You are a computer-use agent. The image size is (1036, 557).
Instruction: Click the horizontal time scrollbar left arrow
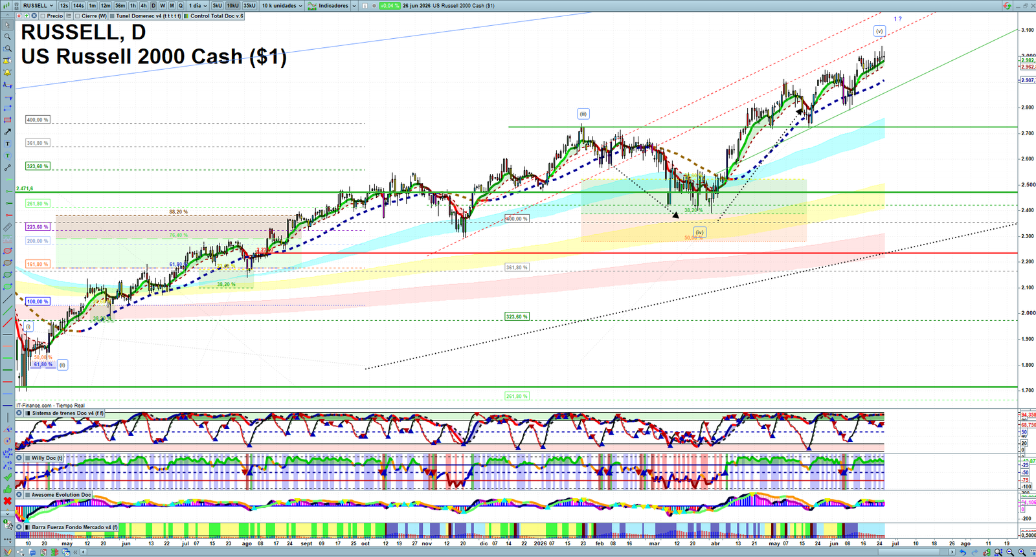tap(84, 552)
